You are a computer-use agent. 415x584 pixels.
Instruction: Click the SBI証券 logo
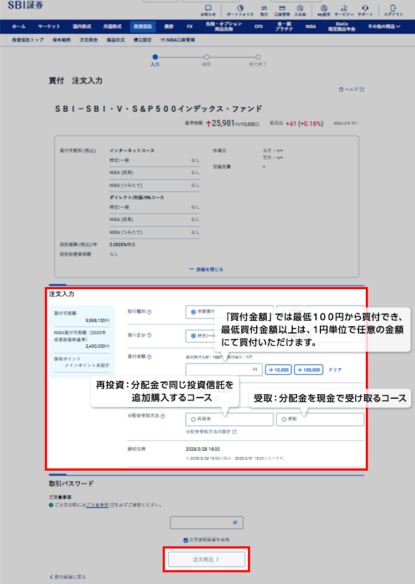click(x=25, y=5)
